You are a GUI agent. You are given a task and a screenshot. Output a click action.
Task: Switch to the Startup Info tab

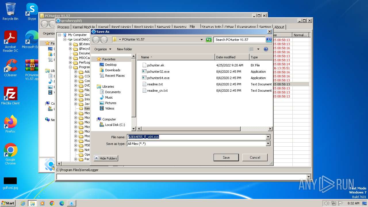(x=211, y=27)
